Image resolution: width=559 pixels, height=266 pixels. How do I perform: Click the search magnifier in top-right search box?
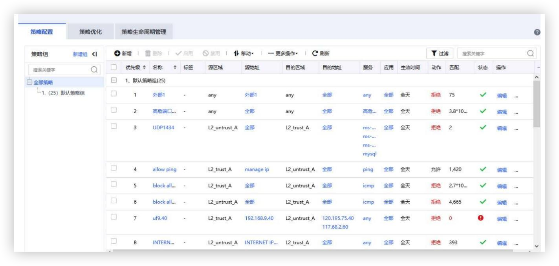(530, 53)
